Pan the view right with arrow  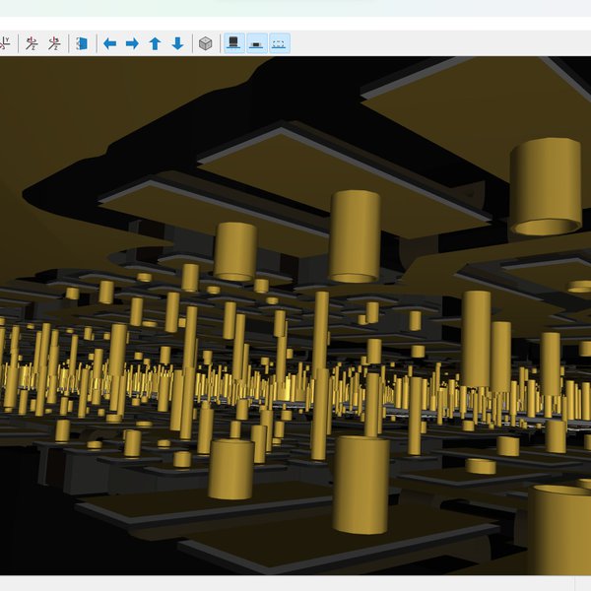point(132,43)
